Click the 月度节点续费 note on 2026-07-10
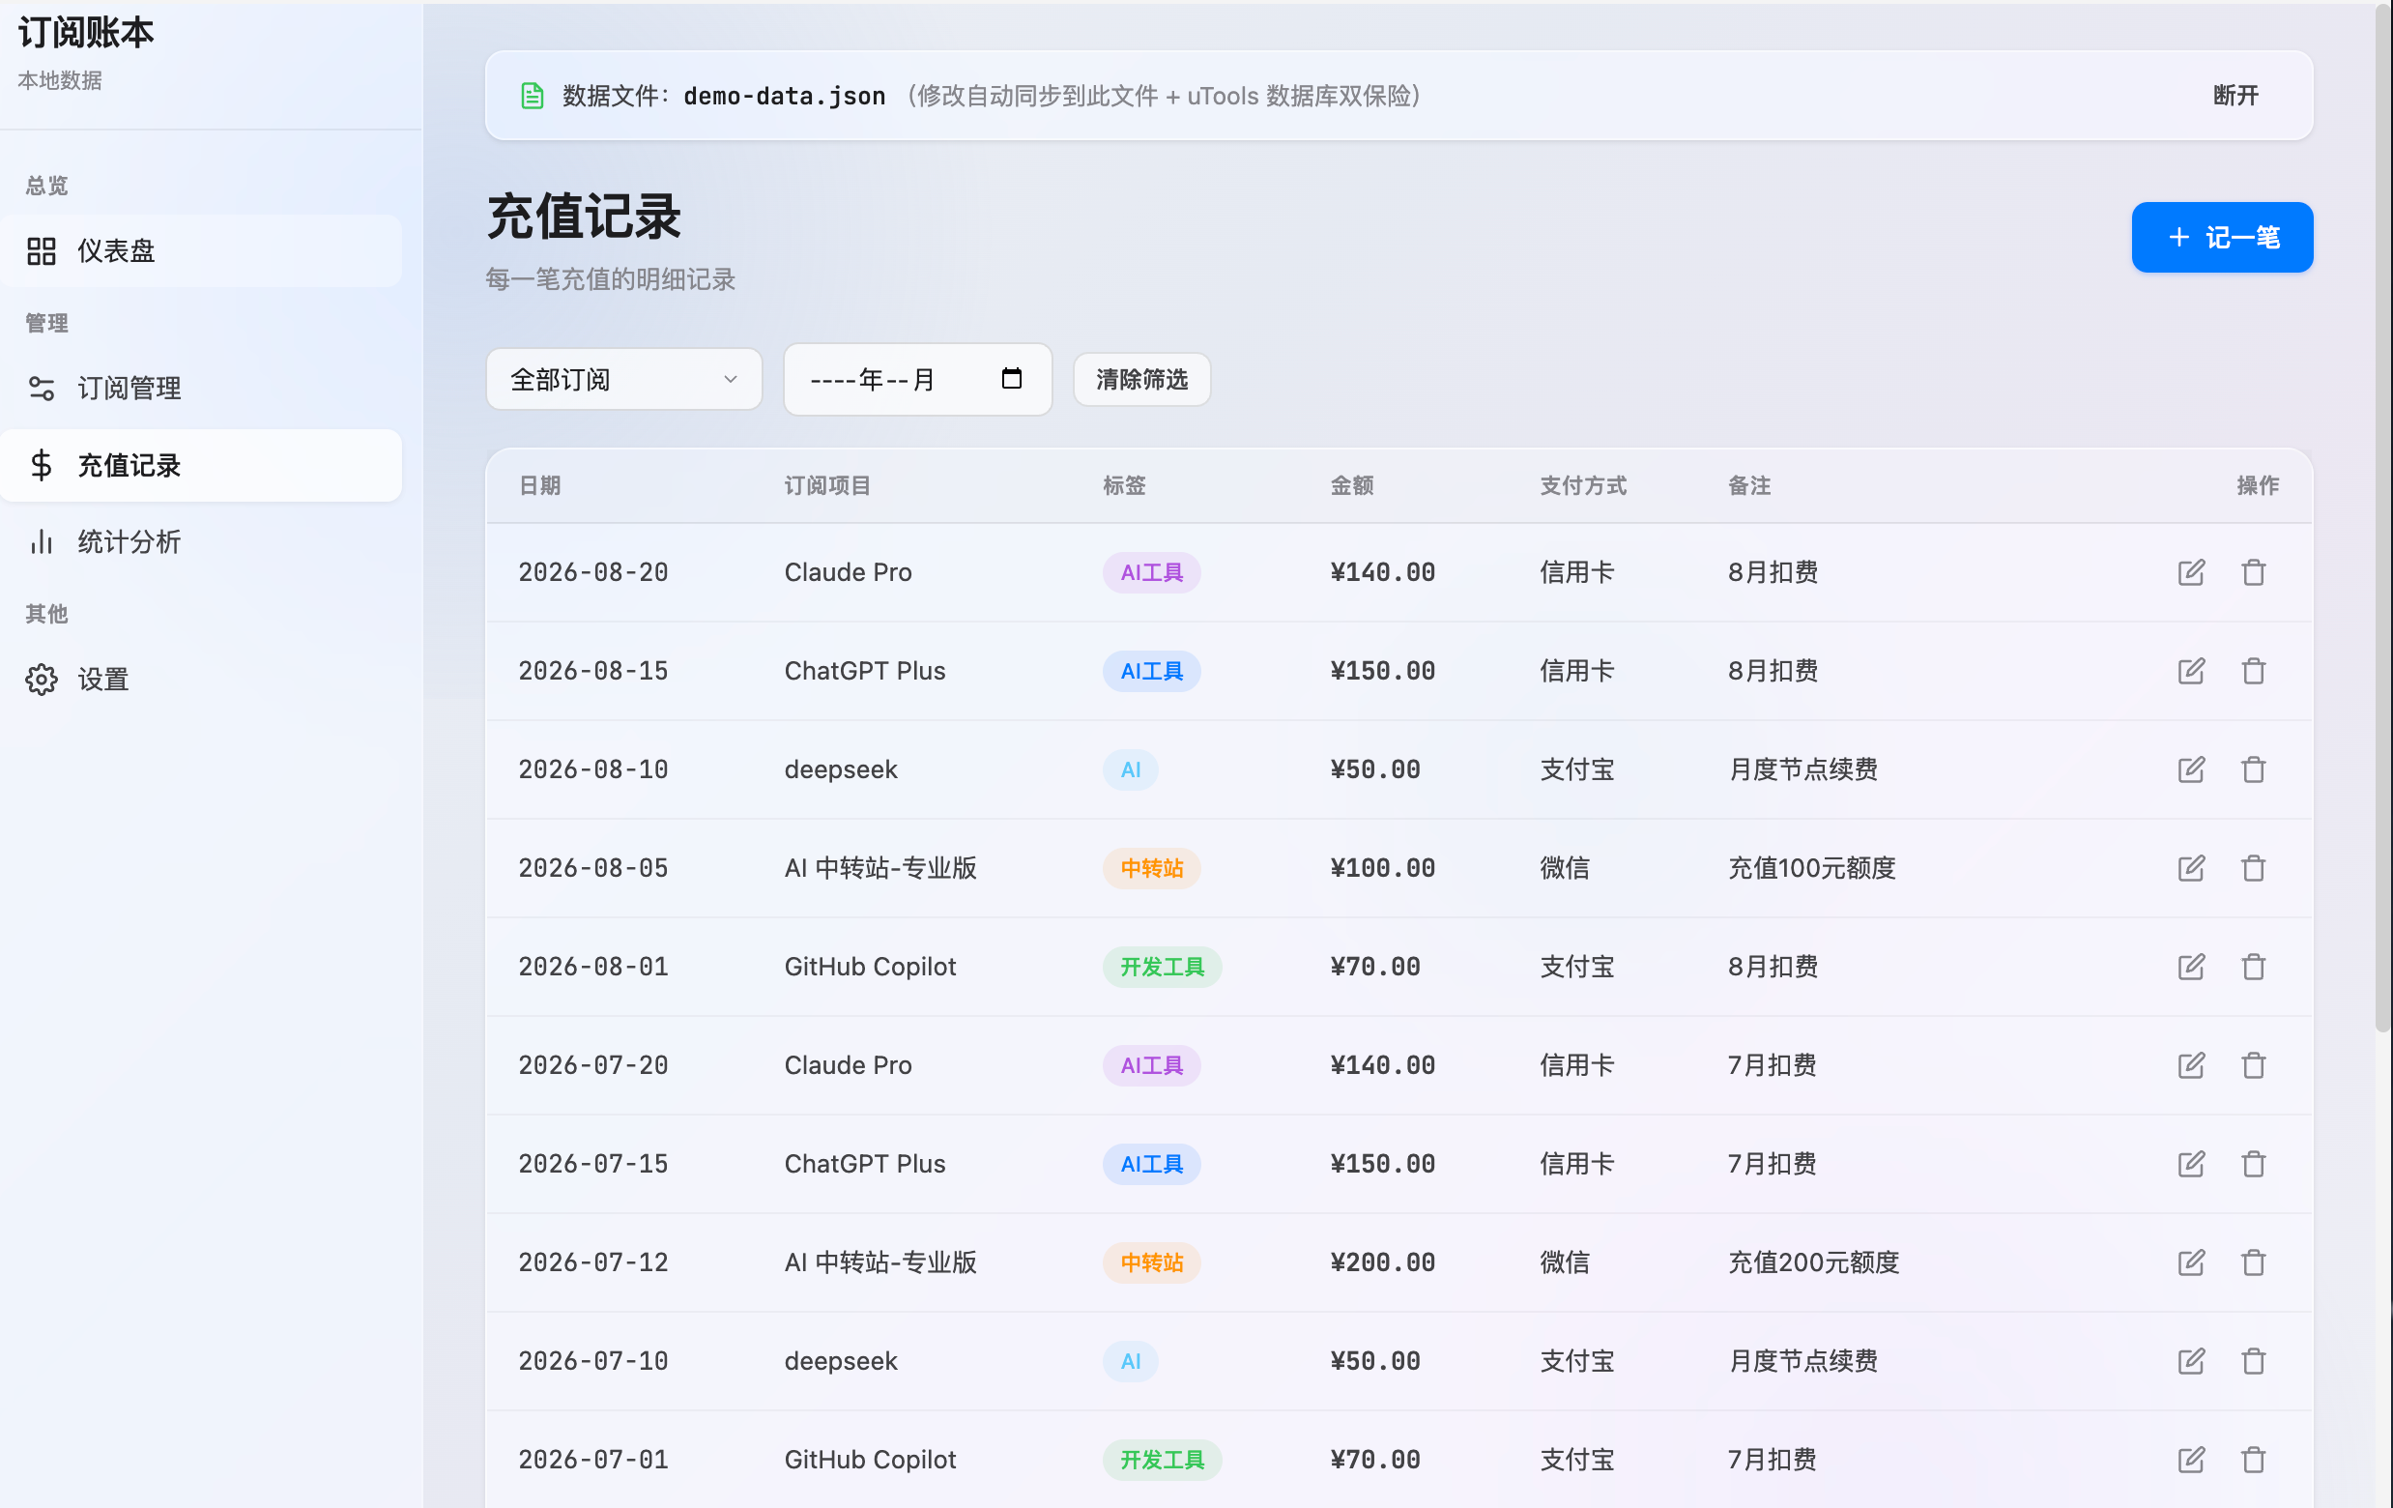Viewport: 2393px width, 1508px height. click(x=1802, y=1361)
